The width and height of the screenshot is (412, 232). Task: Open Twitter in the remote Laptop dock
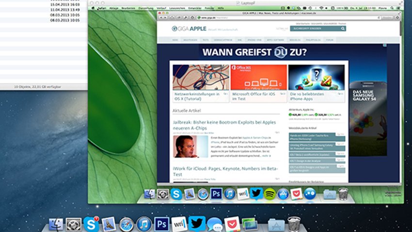coord(256,194)
